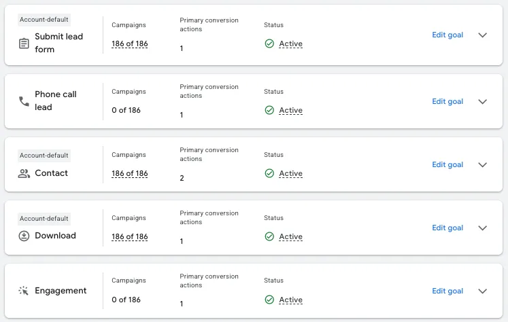
Task: Click Active status text in Download row
Action: coord(290,236)
